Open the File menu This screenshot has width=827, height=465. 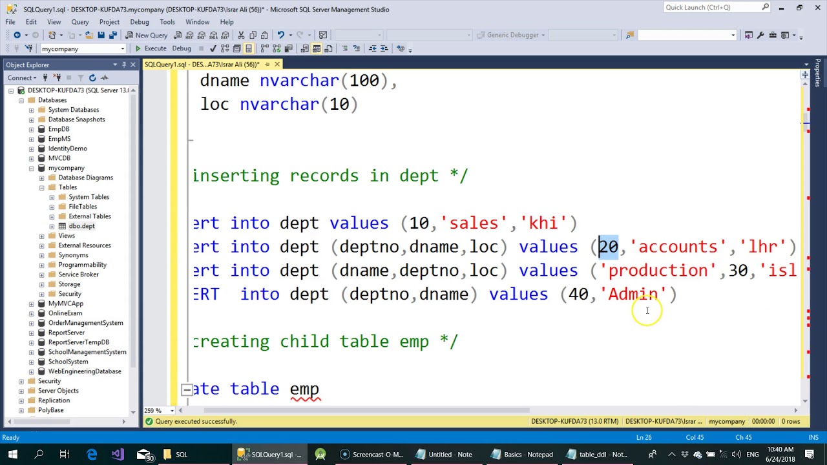[x=10, y=22]
